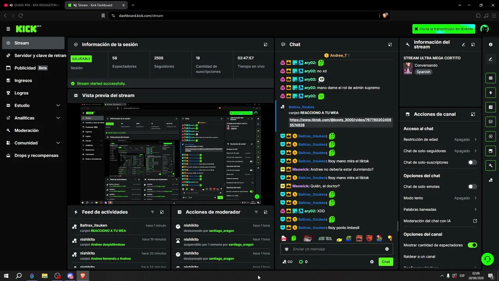Image resolution: width=499 pixels, height=281 pixels.
Task: Open santiago_aragon link in first moderator action
Action: coord(221,231)
